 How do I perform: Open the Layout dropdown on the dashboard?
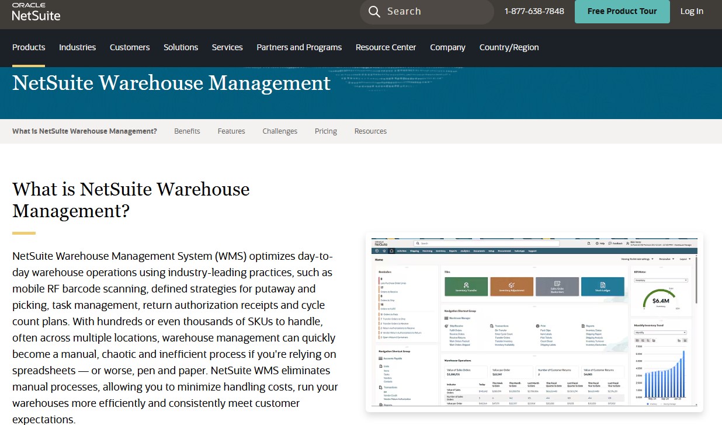point(685,259)
